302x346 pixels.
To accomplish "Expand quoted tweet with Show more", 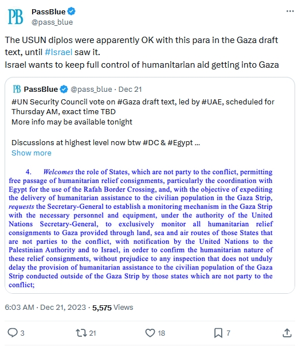I will (32, 153).
